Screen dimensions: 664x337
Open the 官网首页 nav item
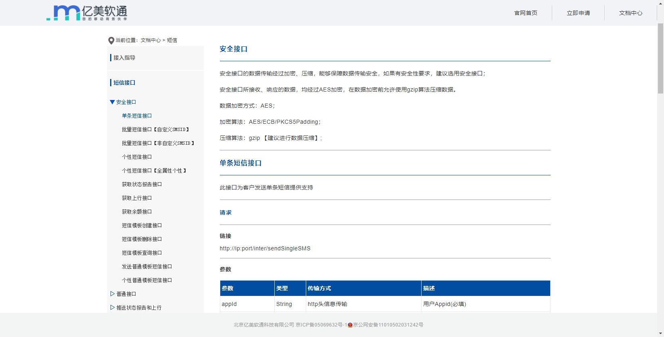tap(526, 13)
